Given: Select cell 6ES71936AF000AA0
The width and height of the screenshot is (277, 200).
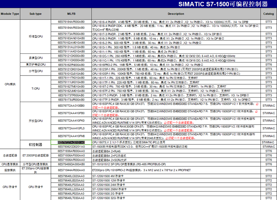Looking at the screenshot, I should point(71,155).
